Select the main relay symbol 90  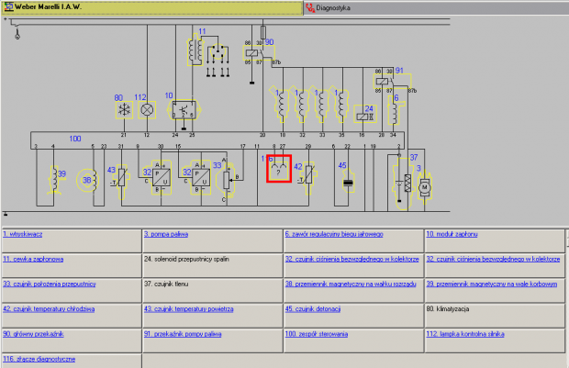pos(259,53)
